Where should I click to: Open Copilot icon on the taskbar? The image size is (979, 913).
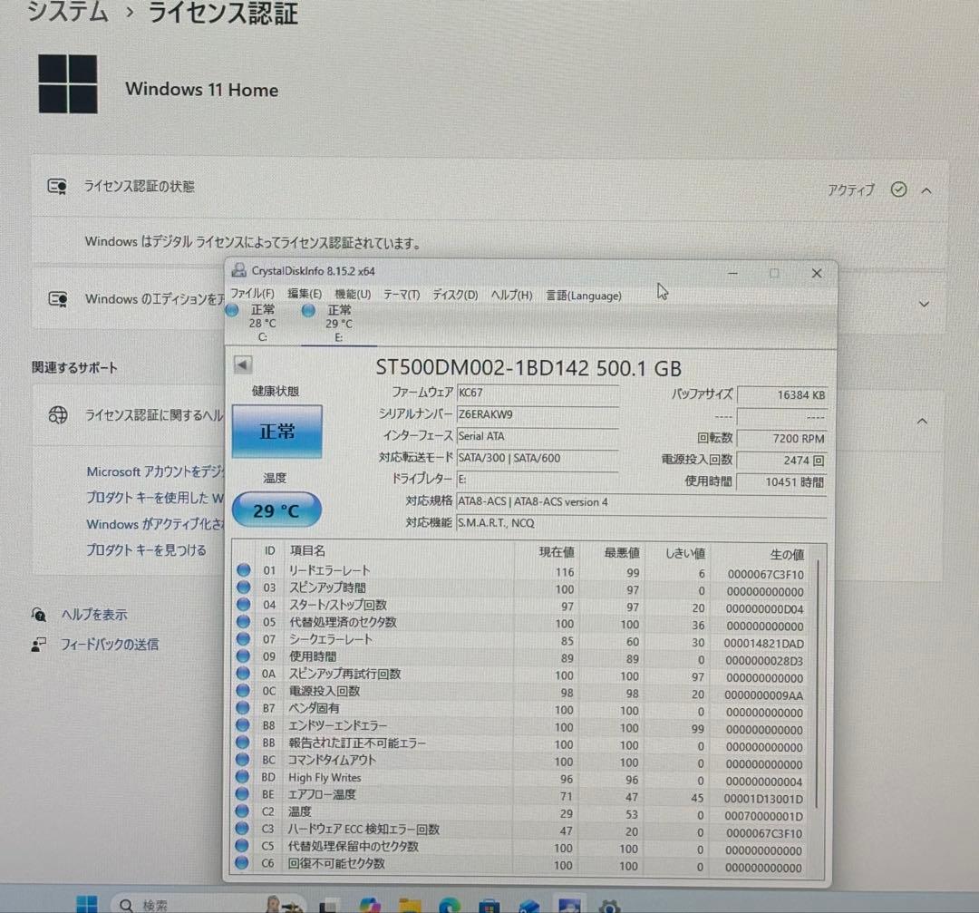tap(369, 906)
